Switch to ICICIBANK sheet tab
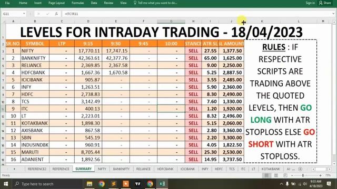 [187, 169]
